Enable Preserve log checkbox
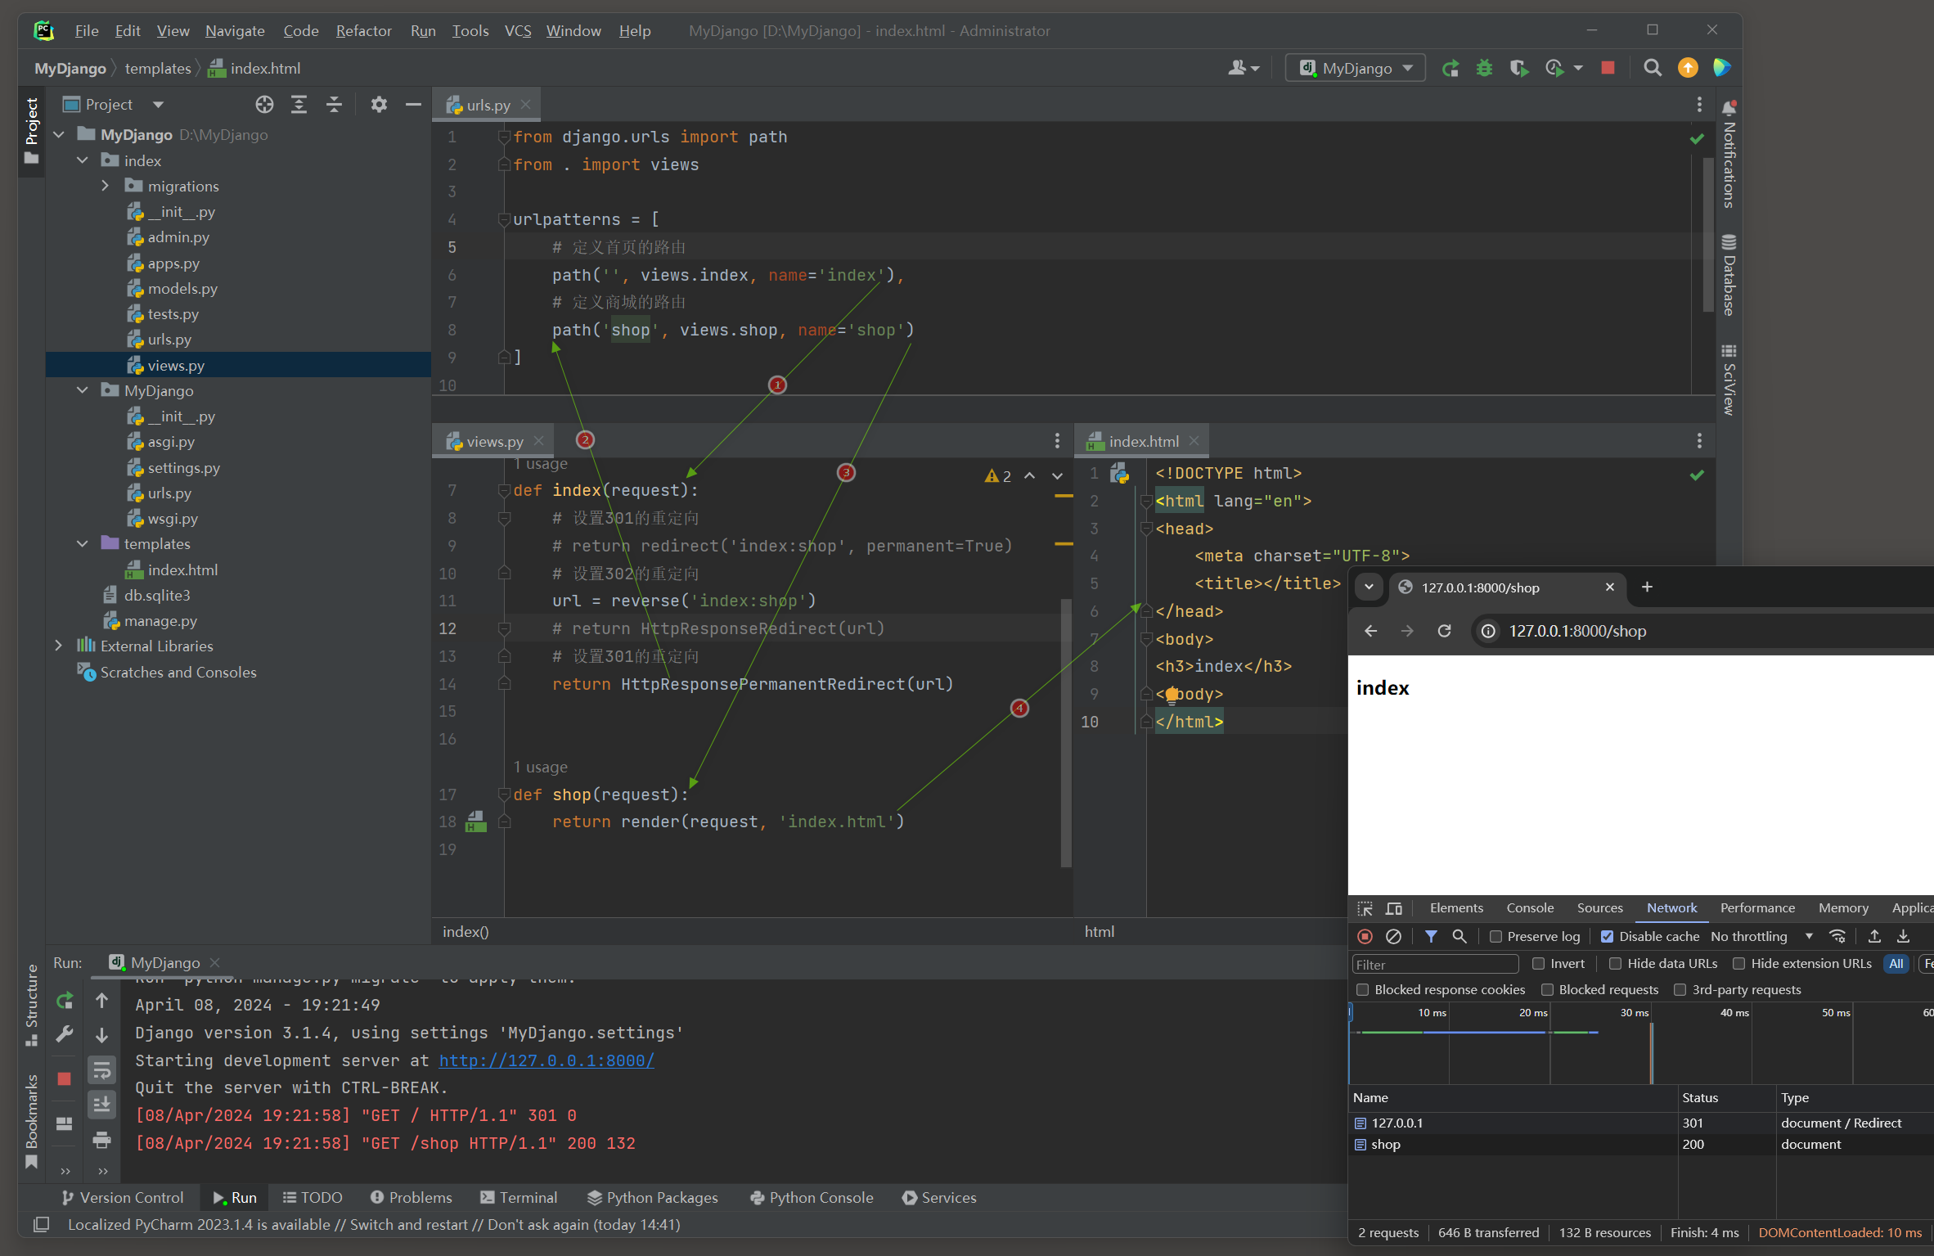 pyautogui.click(x=1496, y=936)
